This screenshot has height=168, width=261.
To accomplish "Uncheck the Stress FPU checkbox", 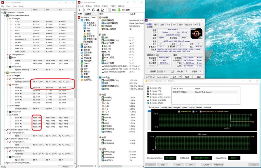I will 151,91.
